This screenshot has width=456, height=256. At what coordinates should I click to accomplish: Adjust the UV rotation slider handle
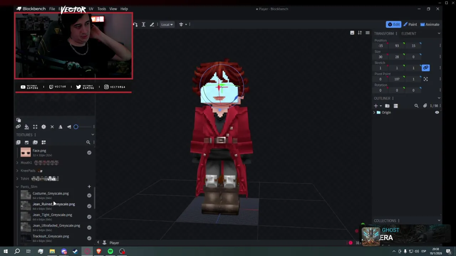pos(76,127)
